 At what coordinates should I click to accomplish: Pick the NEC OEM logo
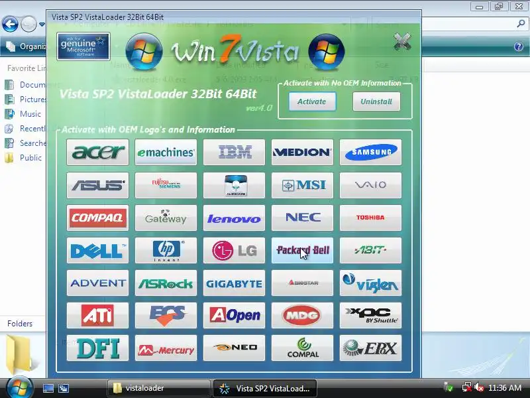tap(302, 218)
